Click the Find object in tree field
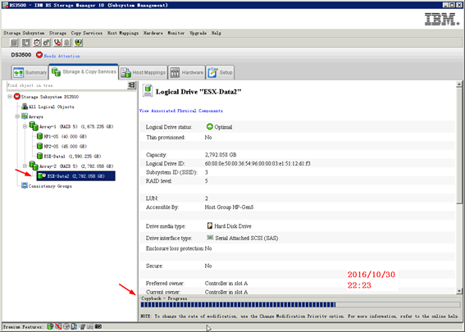The image size is (465, 332). click(x=67, y=85)
